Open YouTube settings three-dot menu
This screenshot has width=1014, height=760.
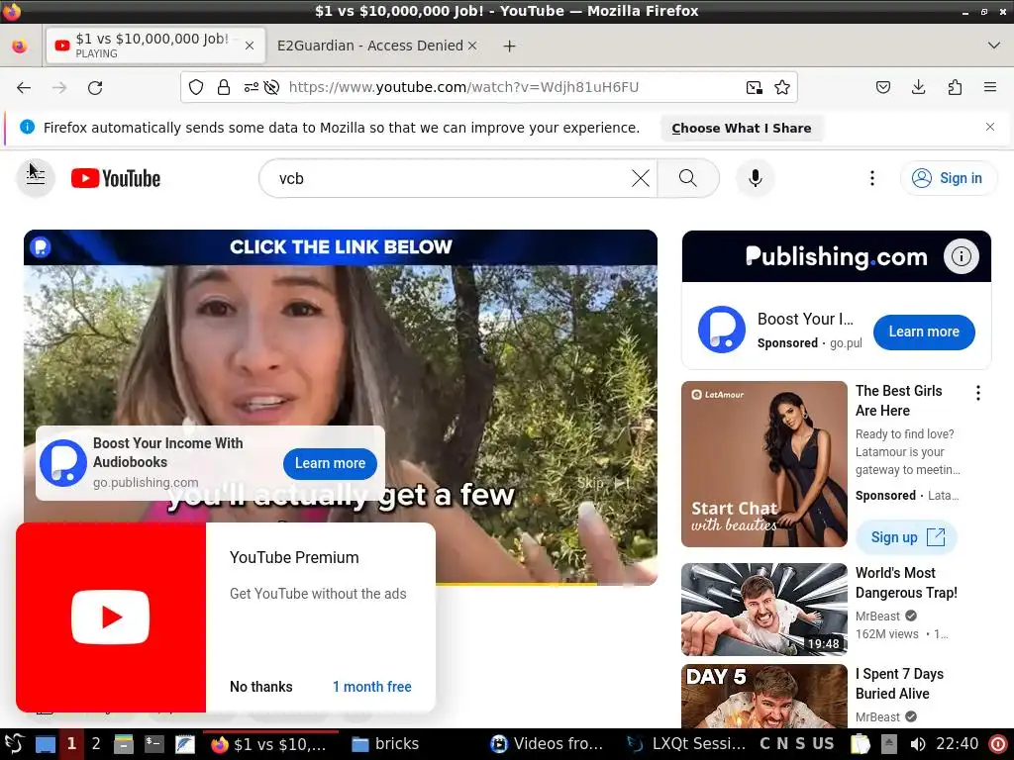click(871, 178)
